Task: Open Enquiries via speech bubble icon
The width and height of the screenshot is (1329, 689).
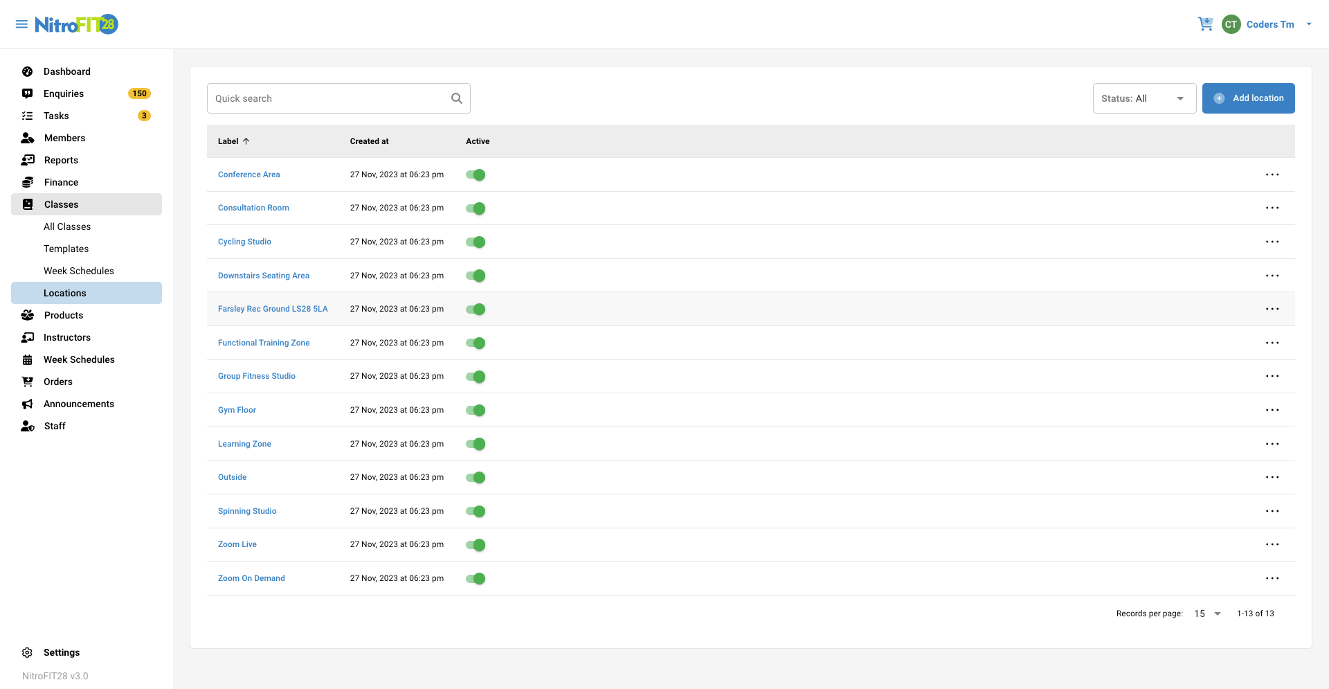Action: click(x=27, y=93)
